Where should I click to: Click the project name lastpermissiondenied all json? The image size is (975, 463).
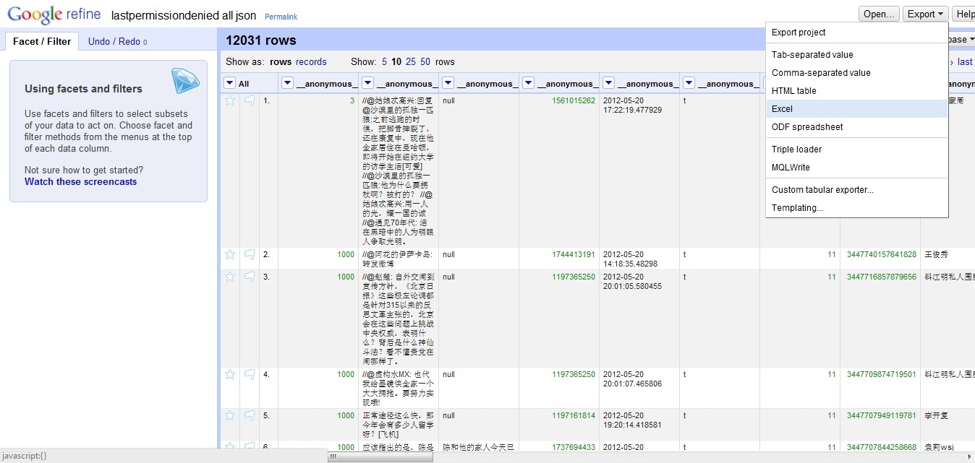(x=184, y=15)
